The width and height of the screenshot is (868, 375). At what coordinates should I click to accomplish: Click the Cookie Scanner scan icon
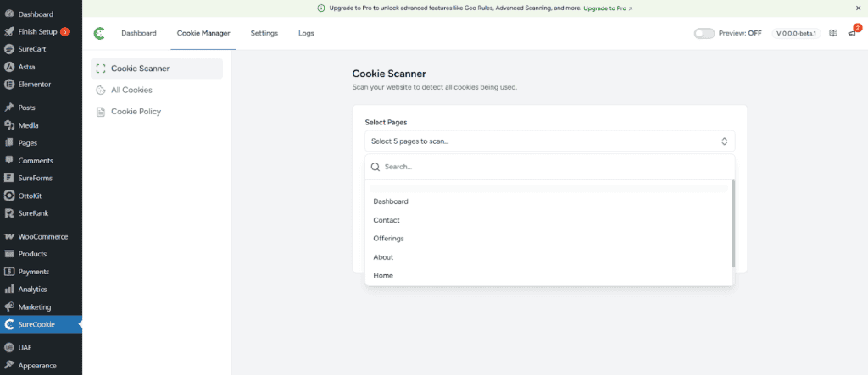pyautogui.click(x=101, y=69)
